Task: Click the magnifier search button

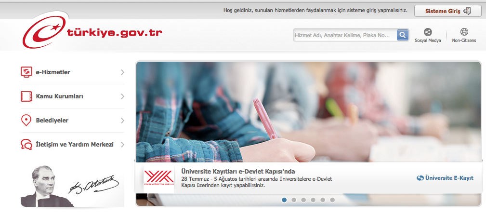Action: 402,35
